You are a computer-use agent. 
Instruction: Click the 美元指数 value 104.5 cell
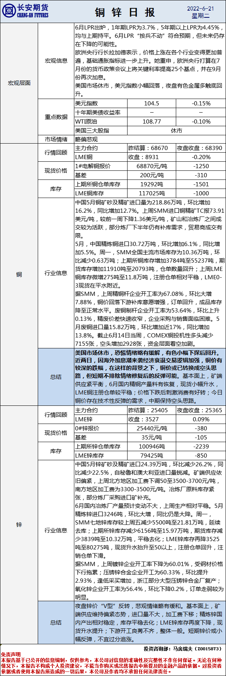(152, 103)
